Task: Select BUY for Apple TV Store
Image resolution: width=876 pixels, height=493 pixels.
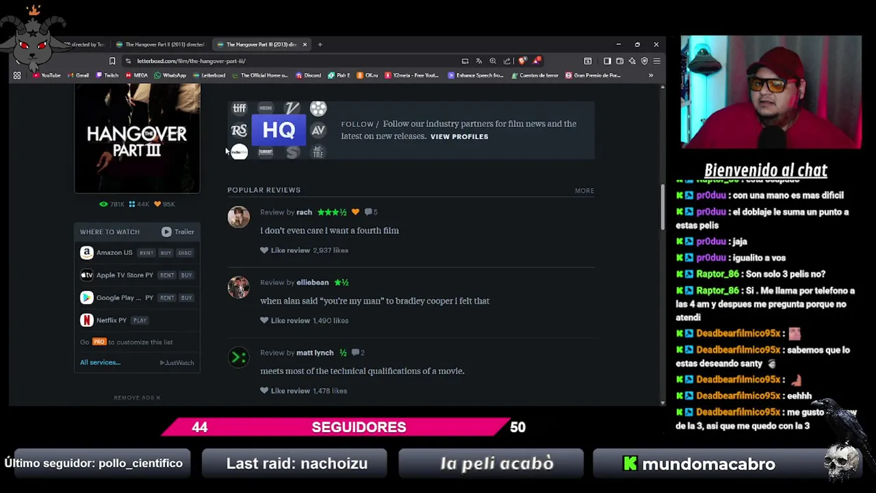Action: [186, 275]
